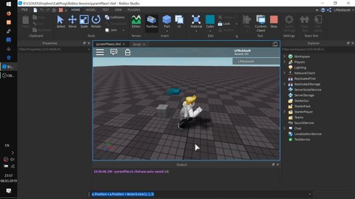Open the in-game chat icon
Screen dimensions: 355x199
[x=114, y=52]
